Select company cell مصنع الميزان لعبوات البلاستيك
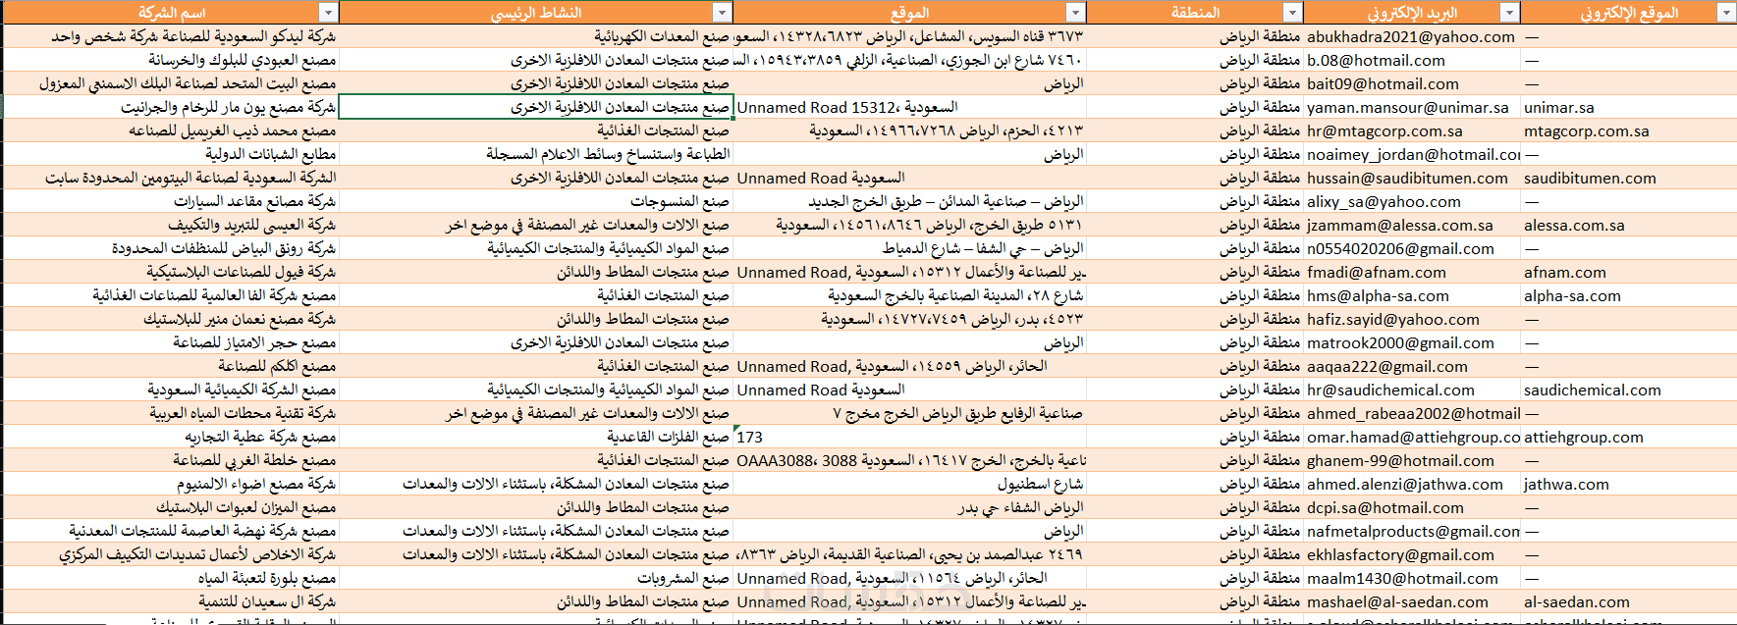The height and width of the screenshot is (625, 1737). click(170, 507)
